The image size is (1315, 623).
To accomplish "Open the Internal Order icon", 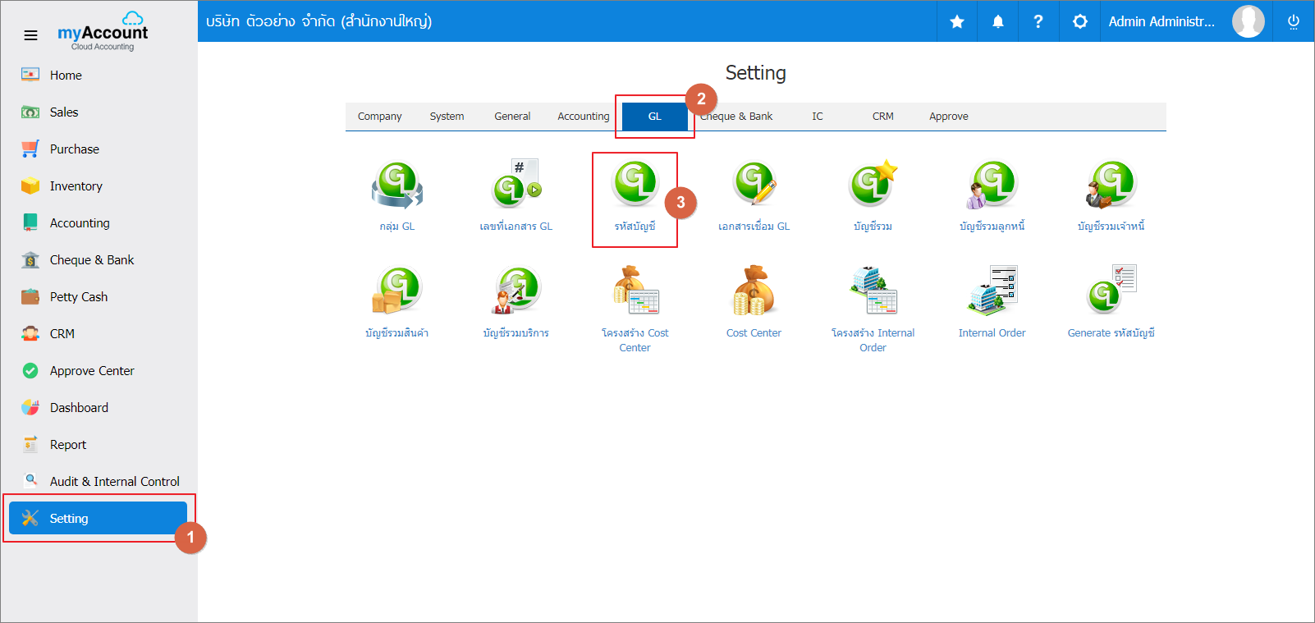I will tap(992, 291).
